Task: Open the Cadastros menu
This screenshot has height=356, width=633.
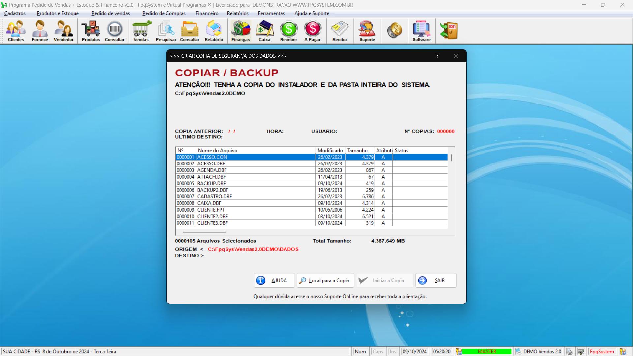Action: pos(15,13)
